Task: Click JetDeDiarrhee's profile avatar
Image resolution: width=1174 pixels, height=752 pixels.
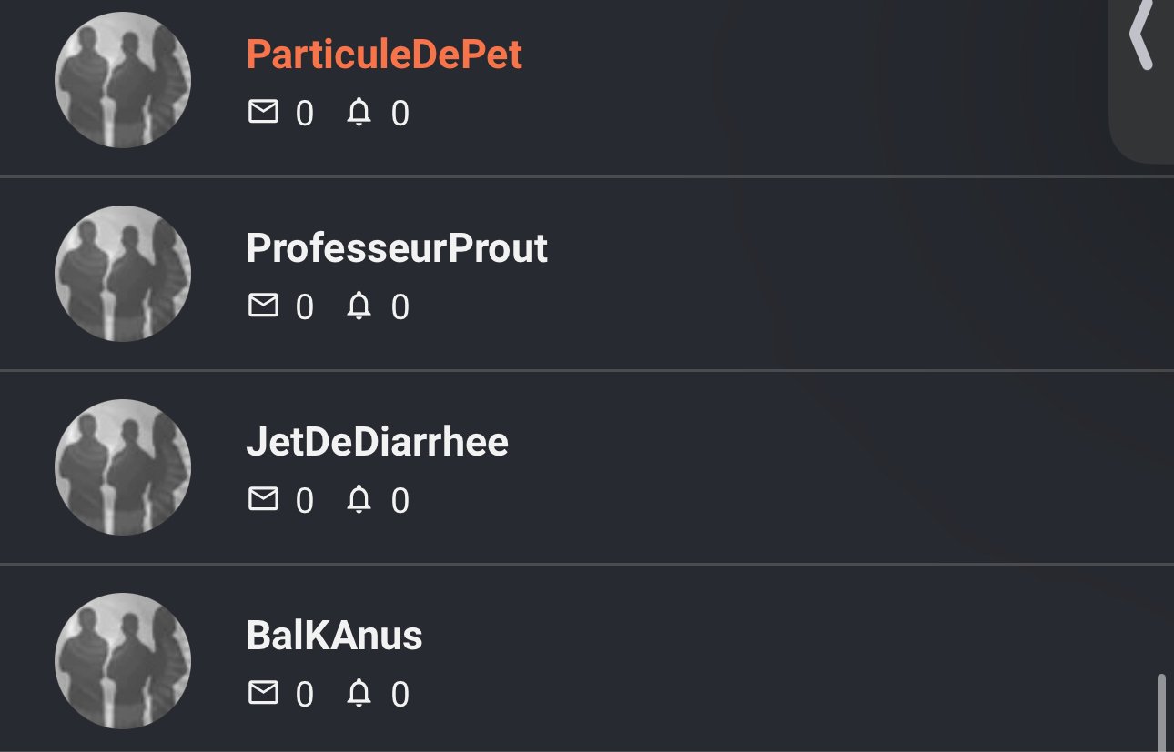Action: click(x=123, y=467)
